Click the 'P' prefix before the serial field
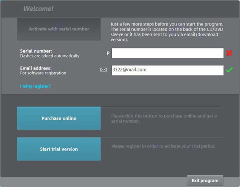 click(x=108, y=53)
